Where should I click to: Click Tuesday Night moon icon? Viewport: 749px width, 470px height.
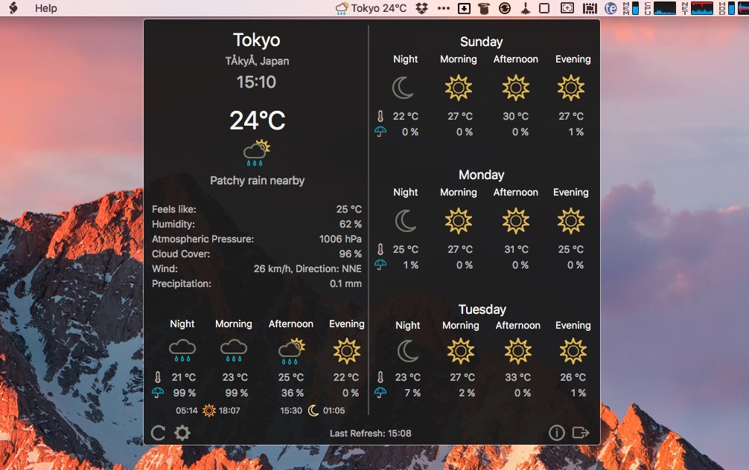408,351
